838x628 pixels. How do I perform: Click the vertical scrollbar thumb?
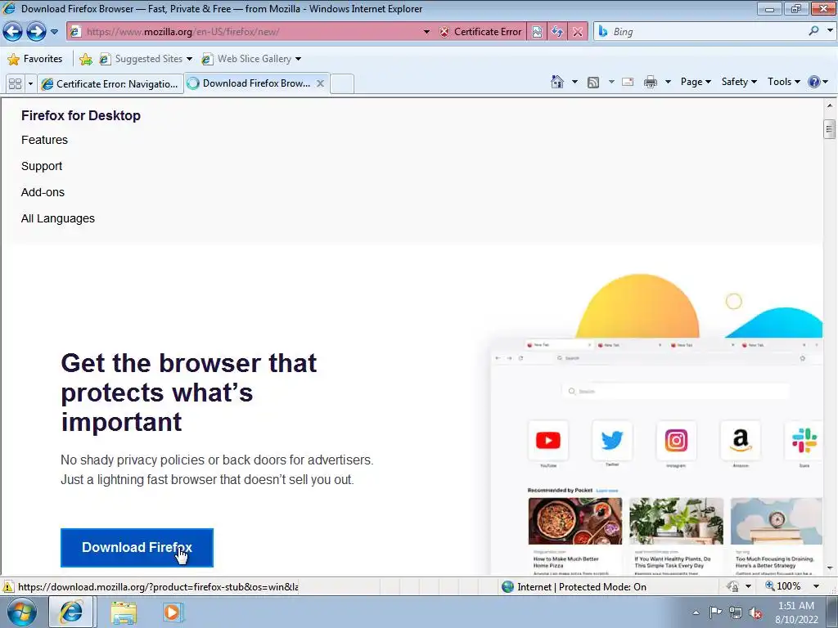(830, 129)
